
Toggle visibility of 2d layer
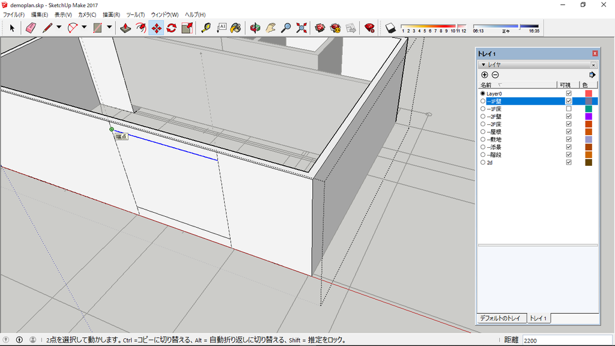569,162
